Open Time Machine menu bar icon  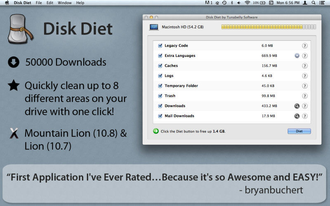point(224,3)
